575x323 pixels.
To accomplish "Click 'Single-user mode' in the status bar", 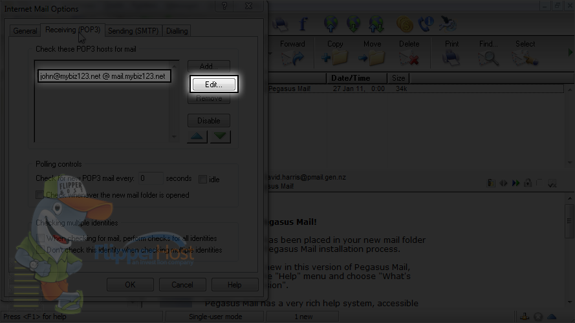I will [x=215, y=317].
